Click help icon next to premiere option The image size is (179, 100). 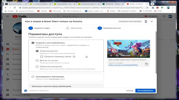(74, 57)
